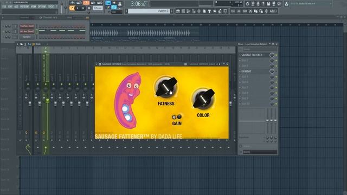Screen dimensions: 347x195
Task: Open the ADD menu
Action: (x=16, y=6)
